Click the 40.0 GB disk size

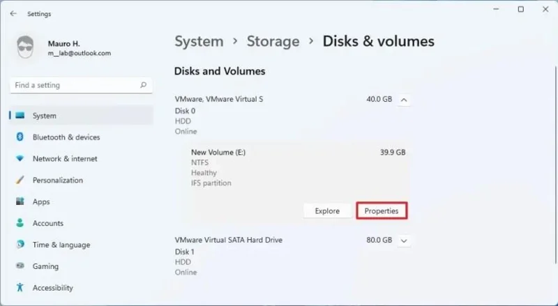point(379,99)
